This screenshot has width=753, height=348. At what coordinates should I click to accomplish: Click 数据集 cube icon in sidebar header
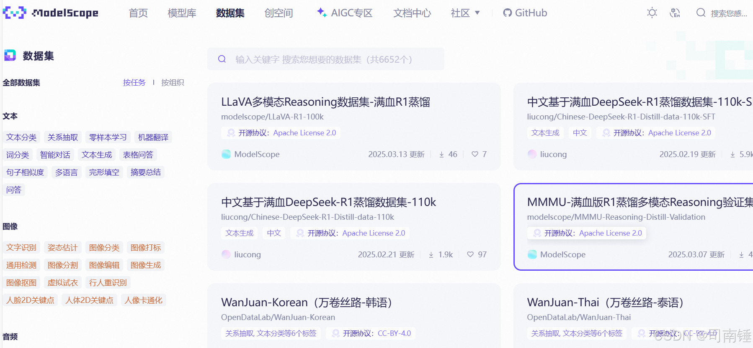pyautogui.click(x=10, y=55)
